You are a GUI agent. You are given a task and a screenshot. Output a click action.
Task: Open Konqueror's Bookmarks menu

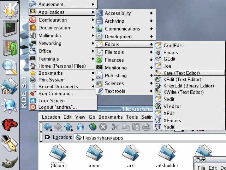[111, 117]
